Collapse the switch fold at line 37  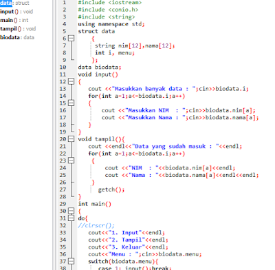coord(71,261)
